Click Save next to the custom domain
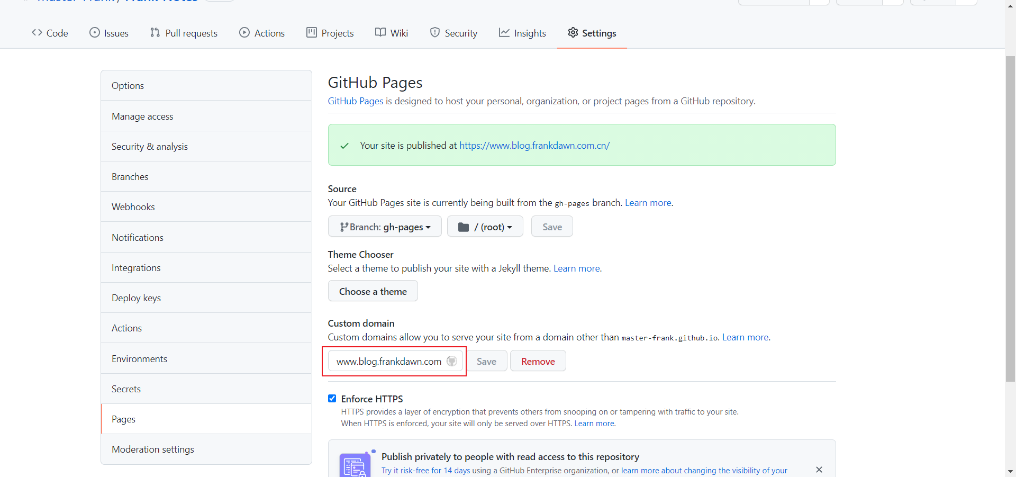The width and height of the screenshot is (1016, 477). (486, 361)
